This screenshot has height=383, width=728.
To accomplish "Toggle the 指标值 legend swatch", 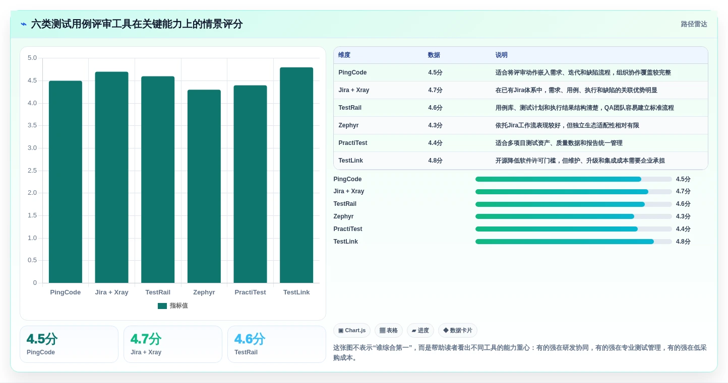I will pos(162,306).
